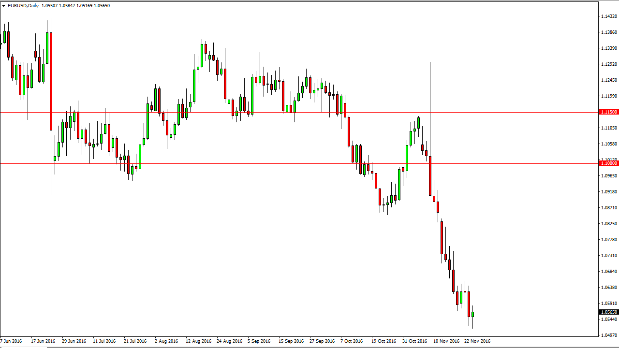The image size is (619, 348).
Task: Click the 1.09650 price axis label
Action: 609,176
